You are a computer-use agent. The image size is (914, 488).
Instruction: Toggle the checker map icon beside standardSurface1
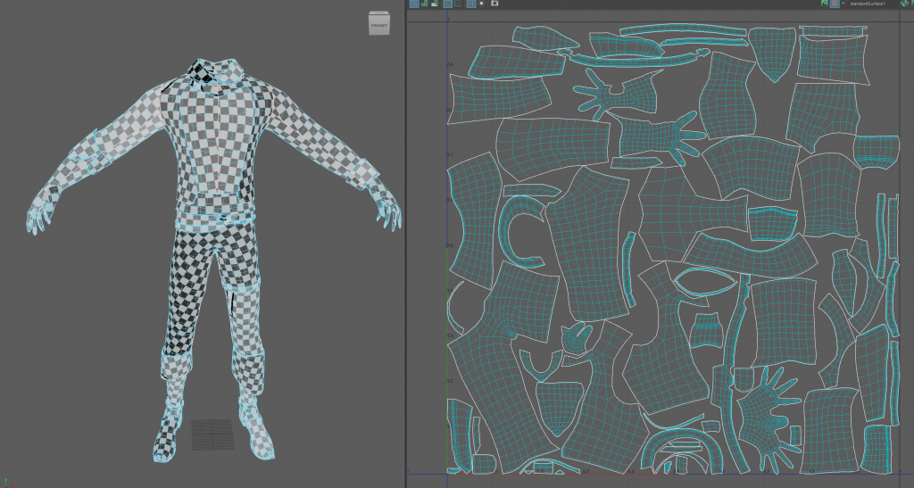coord(835,4)
